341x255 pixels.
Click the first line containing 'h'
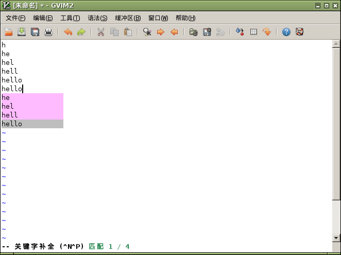(4, 45)
